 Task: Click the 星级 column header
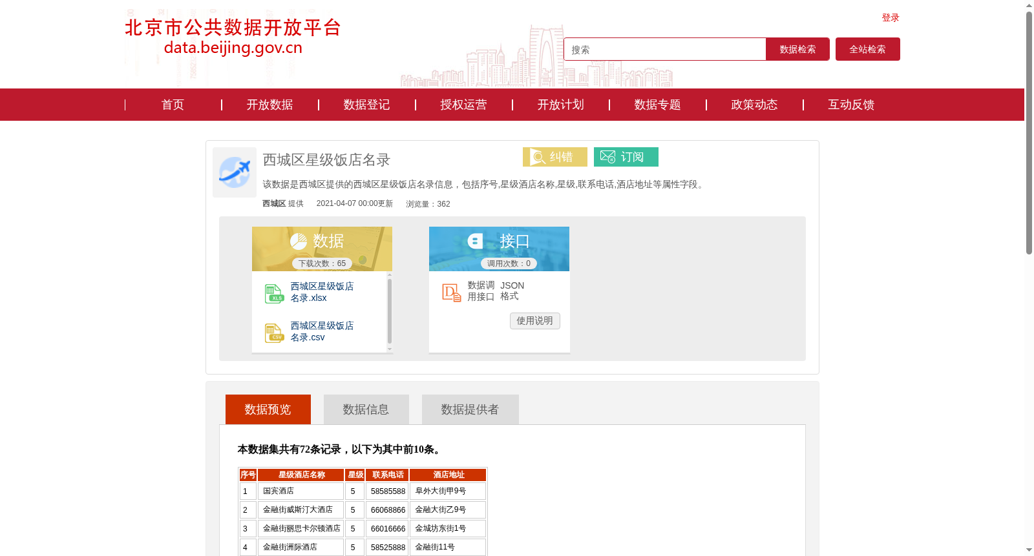355,475
